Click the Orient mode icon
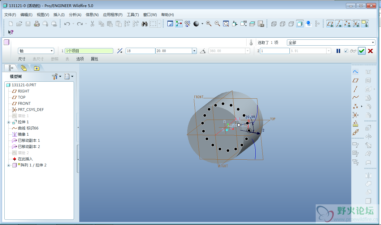Viewport: 381px width, 225px height. point(188,24)
